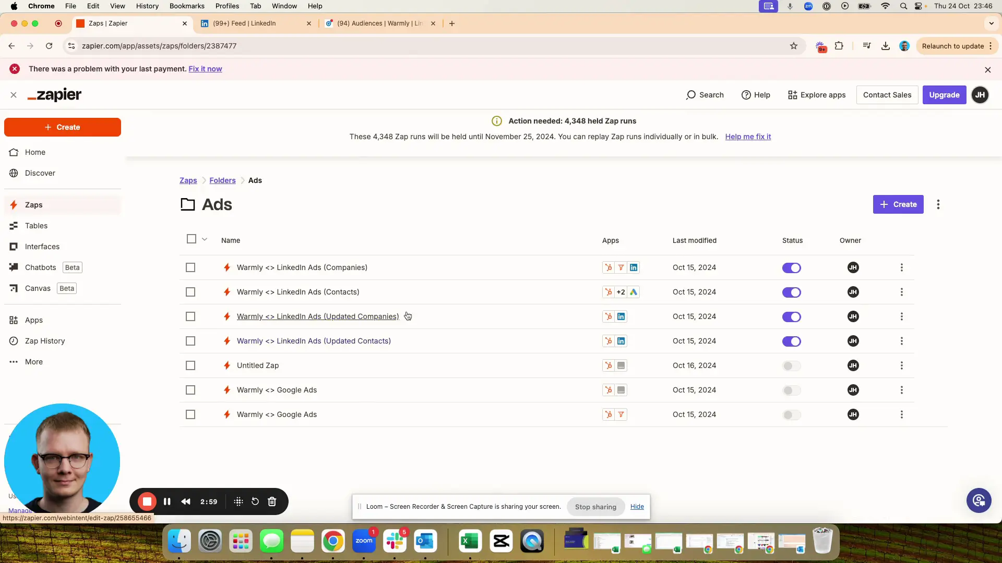Viewport: 1002px width, 563px height.
Task: Open the History menu
Action: coord(147,6)
